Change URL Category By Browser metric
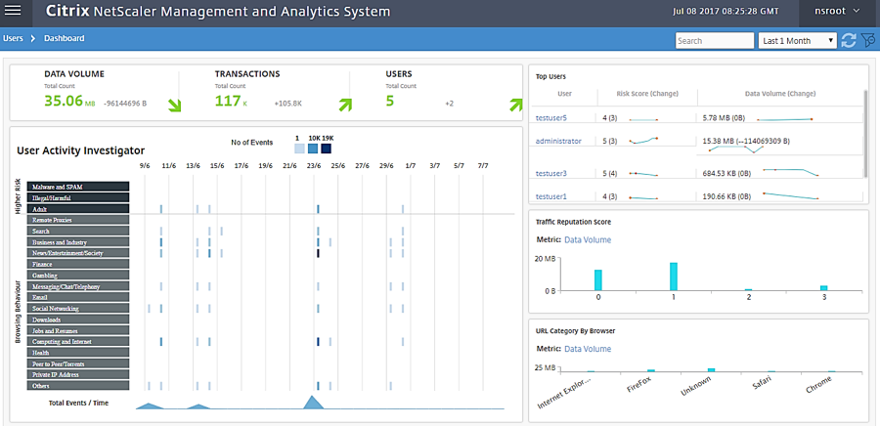This screenshot has width=880, height=426. click(x=588, y=348)
